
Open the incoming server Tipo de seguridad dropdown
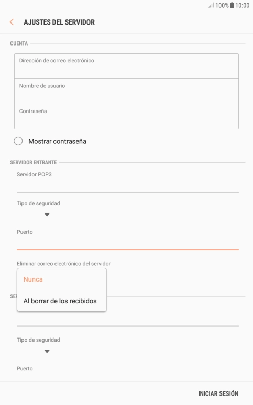pos(47,215)
